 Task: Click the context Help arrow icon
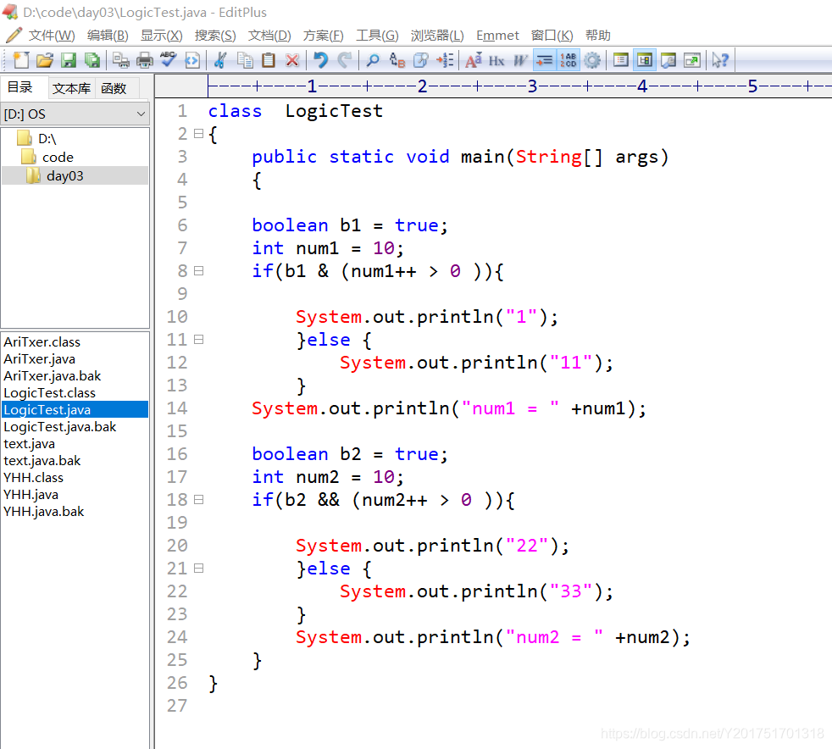[x=720, y=60]
